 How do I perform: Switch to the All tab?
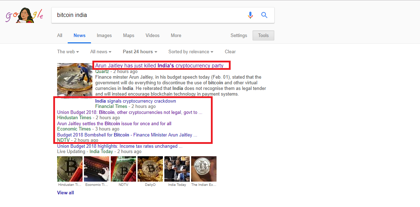[x=60, y=35]
